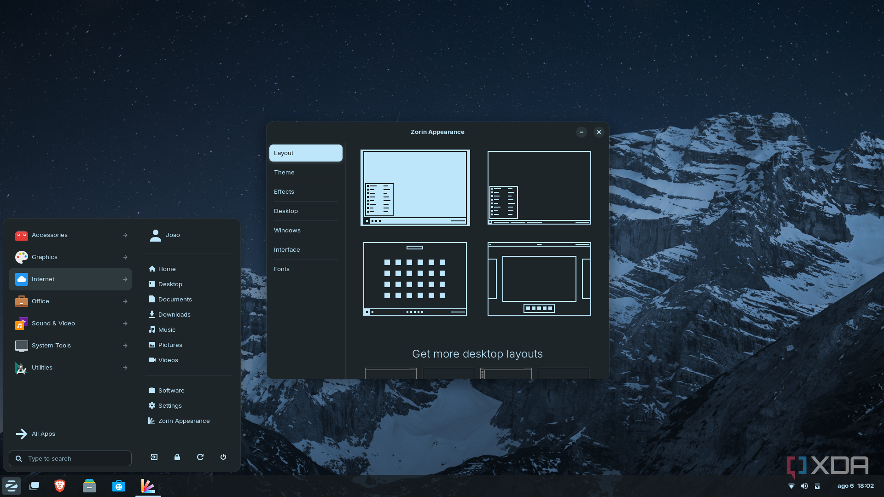Select the GNOME-style layout with bottom dock
Viewport: 884px width, 497px height.
point(539,279)
